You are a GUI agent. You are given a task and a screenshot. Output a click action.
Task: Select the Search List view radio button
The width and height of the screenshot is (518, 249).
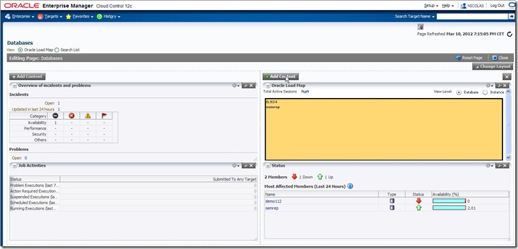pyautogui.click(x=57, y=50)
